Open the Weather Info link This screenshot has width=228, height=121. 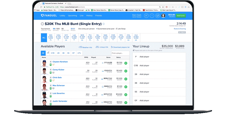[x=85, y=47]
